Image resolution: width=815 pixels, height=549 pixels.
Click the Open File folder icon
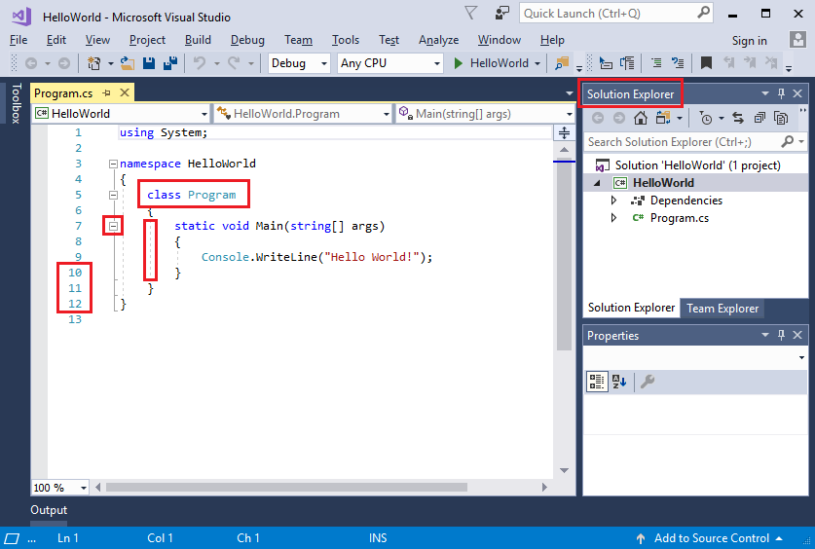click(128, 63)
